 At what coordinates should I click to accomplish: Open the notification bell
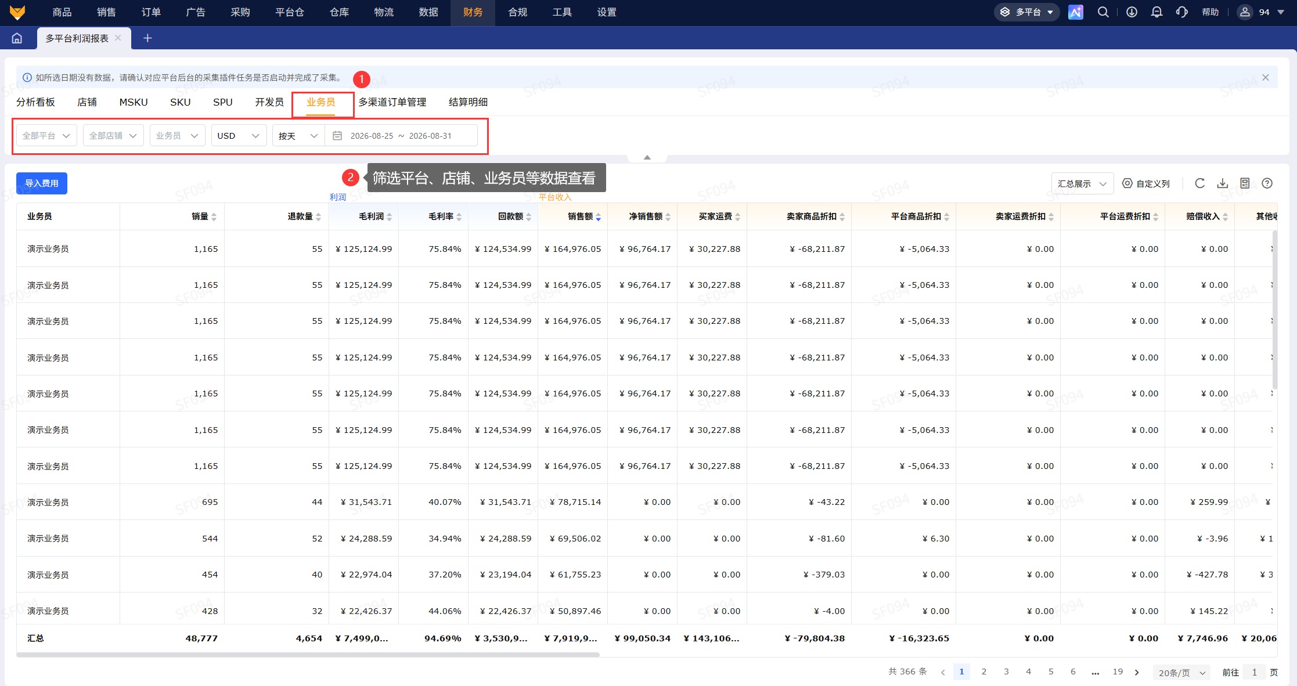1157,12
